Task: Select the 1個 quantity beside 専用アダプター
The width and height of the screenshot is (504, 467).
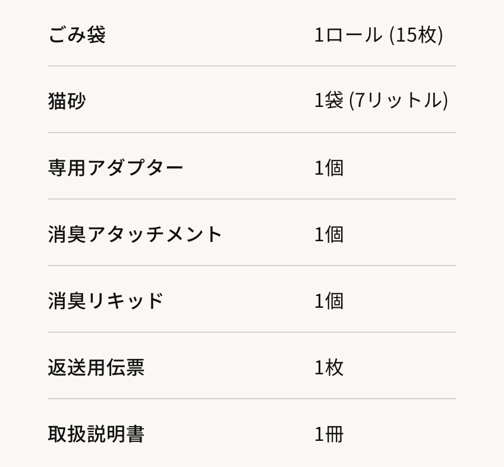Action: 329,168
